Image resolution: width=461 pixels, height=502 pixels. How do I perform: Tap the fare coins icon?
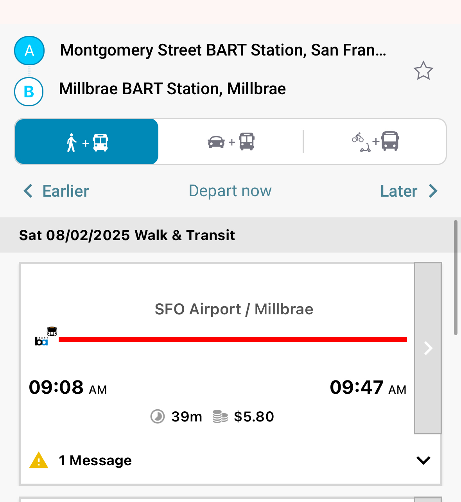[220, 416]
